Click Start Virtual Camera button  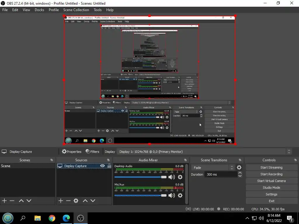point(271,181)
